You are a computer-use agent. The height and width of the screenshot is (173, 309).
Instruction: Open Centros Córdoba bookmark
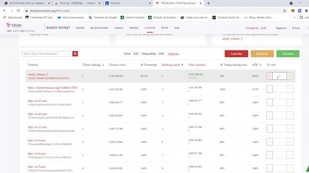tap(133, 17)
